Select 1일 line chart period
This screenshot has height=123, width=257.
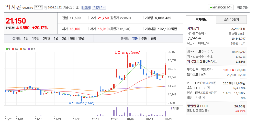pyautogui.click(x=26, y=39)
